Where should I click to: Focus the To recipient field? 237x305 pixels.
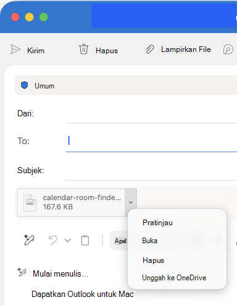tap(151, 141)
